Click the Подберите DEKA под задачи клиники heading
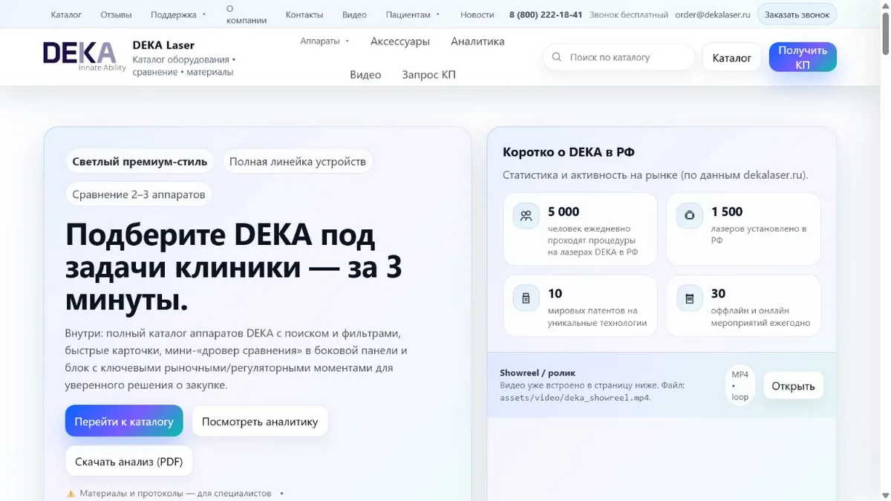Viewport: 891px width, 501px height. [233, 267]
